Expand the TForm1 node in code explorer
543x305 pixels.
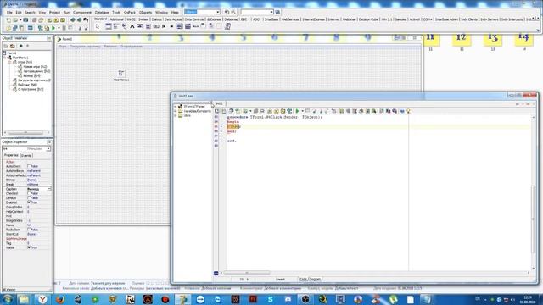(x=176, y=107)
